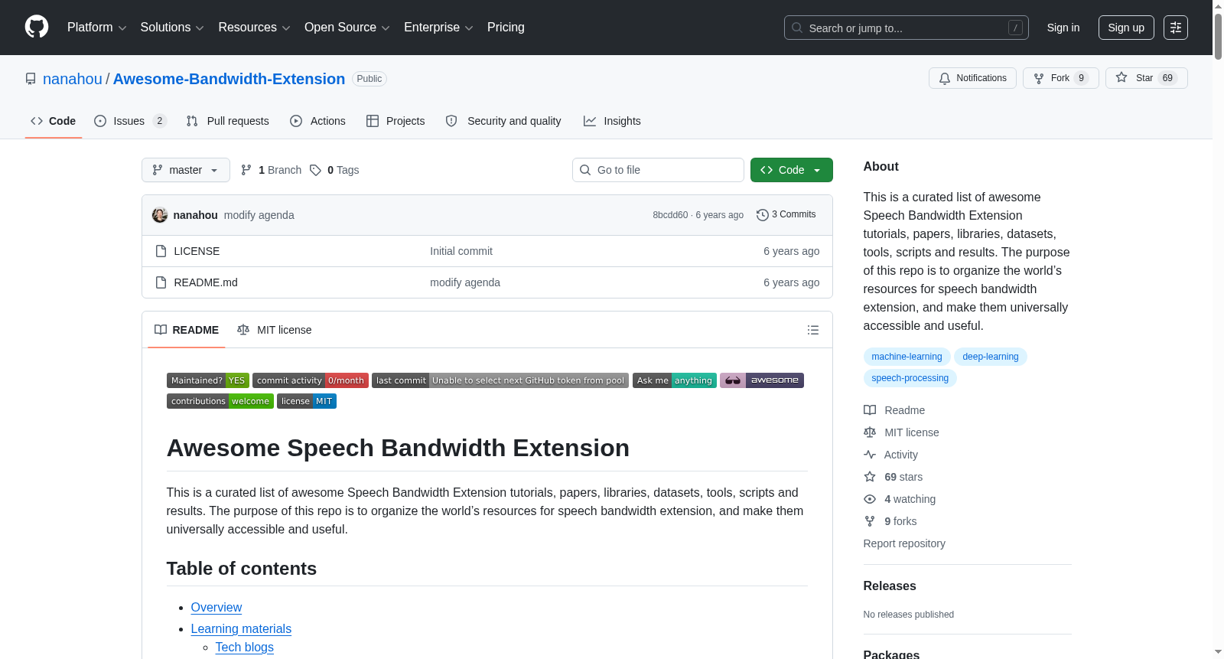Open the Insights tab
Screen dimensions: 1224x659
612,121
